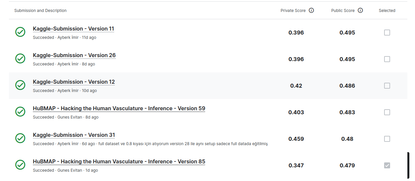Click the Public Score info icon

pos(360,10)
